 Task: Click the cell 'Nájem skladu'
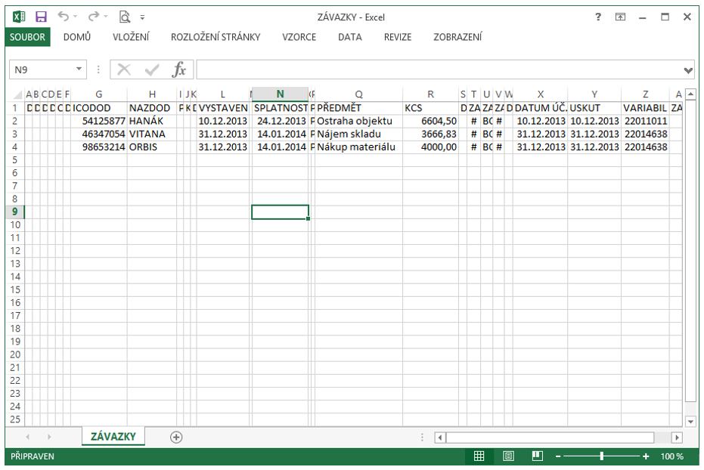pos(358,134)
